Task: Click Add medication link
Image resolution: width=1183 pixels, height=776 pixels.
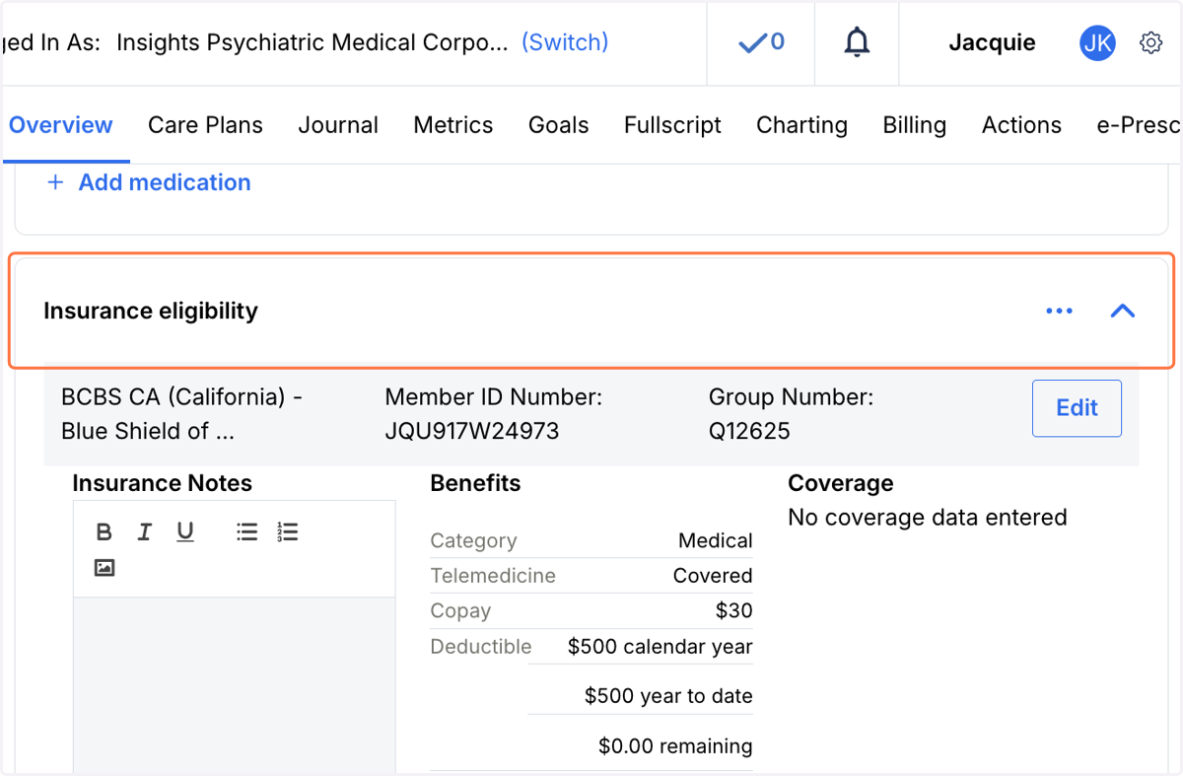Action: point(149,182)
